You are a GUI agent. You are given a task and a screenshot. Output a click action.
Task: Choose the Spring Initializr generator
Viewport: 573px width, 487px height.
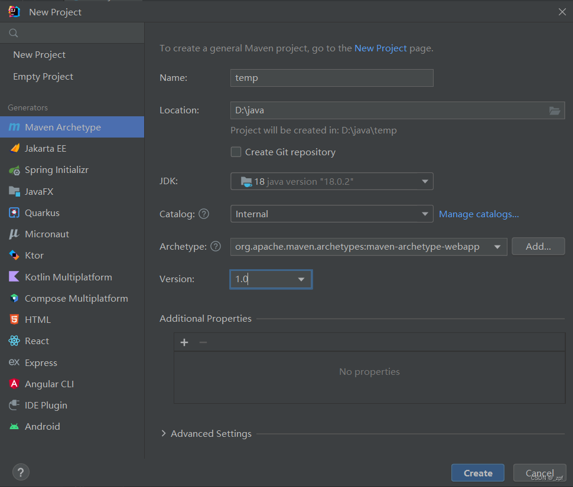tap(72, 170)
